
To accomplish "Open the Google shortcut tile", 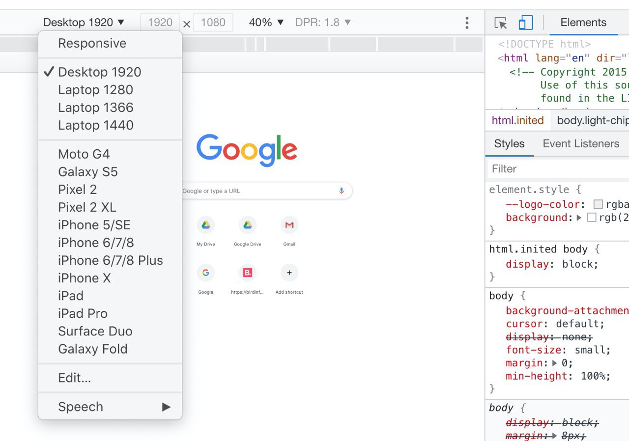I will [206, 279].
